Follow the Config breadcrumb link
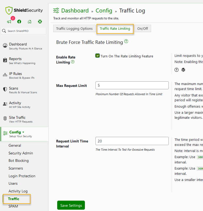 [104, 11]
